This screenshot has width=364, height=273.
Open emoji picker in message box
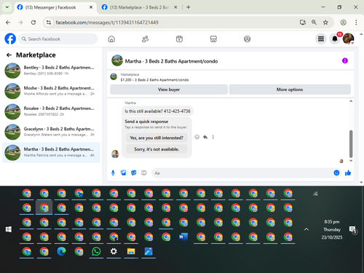tap(336, 173)
